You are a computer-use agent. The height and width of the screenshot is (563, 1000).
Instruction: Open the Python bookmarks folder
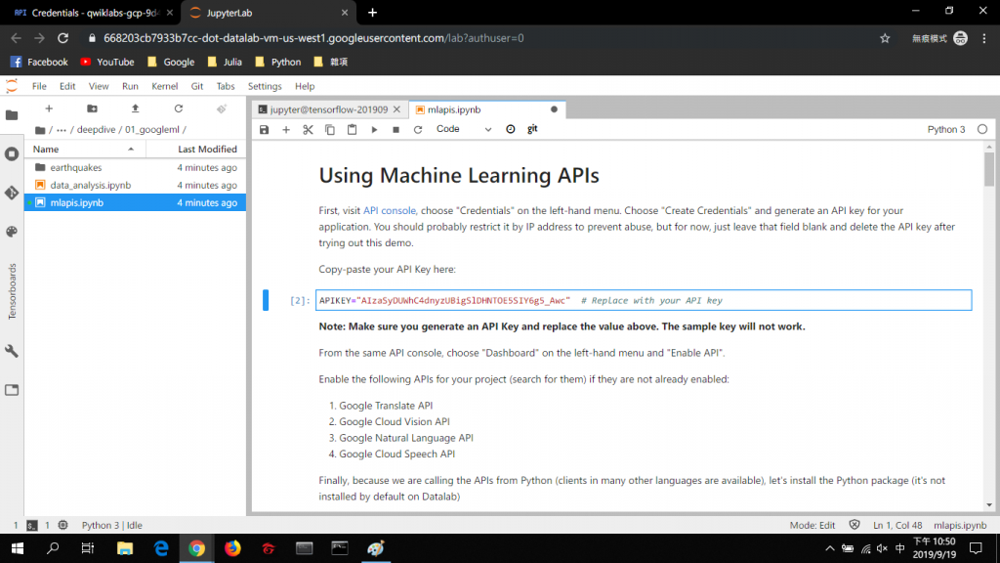pyautogui.click(x=277, y=62)
